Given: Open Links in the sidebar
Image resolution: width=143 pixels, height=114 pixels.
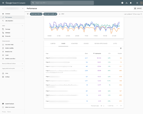Looking at the screenshot, I should (12, 73).
